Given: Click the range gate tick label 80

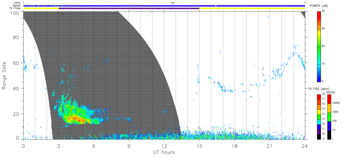Looking at the screenshot, I should 16,37.
